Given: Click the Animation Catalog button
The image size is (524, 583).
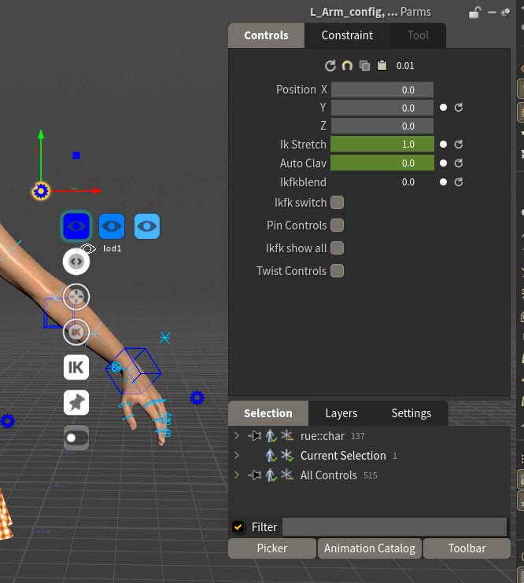Looking at the screenshot, I should [370, 548].
